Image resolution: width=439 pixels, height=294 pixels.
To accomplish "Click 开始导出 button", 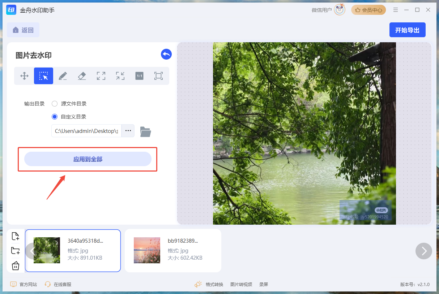I will [x=408, y=30].
